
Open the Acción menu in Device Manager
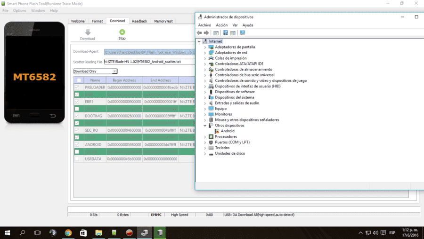(x=222, y=25)
